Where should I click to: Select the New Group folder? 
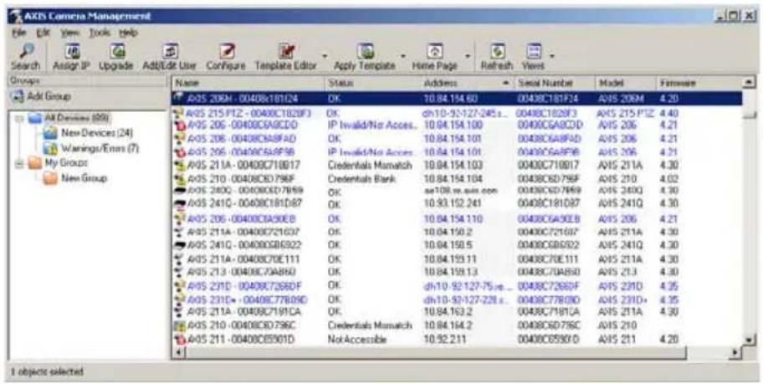(75, 178)
